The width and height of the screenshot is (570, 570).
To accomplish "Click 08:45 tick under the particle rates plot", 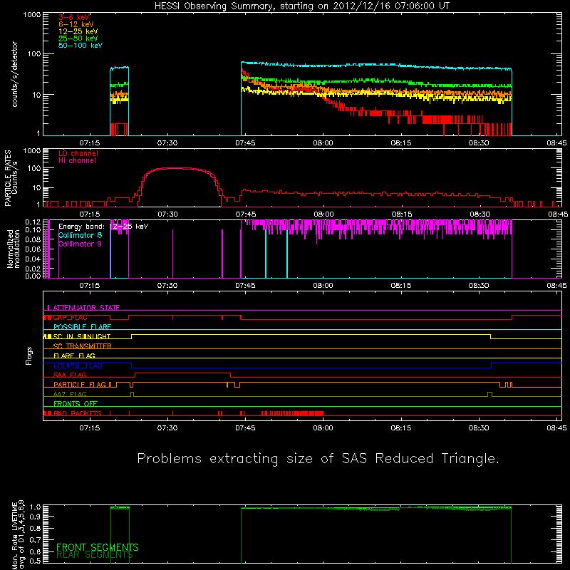I will tap(558, 214).
